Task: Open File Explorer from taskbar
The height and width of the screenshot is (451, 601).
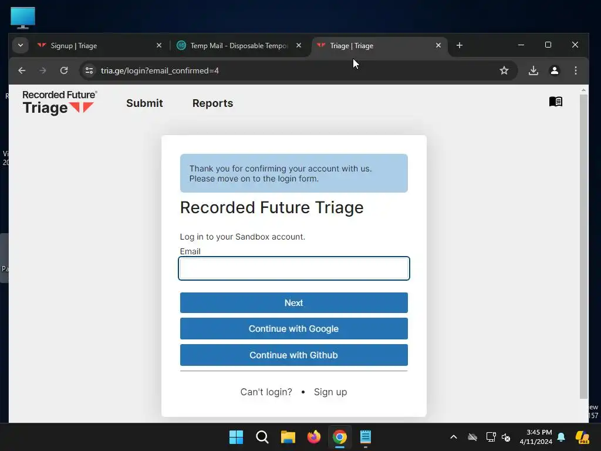Action: (288, 437)
